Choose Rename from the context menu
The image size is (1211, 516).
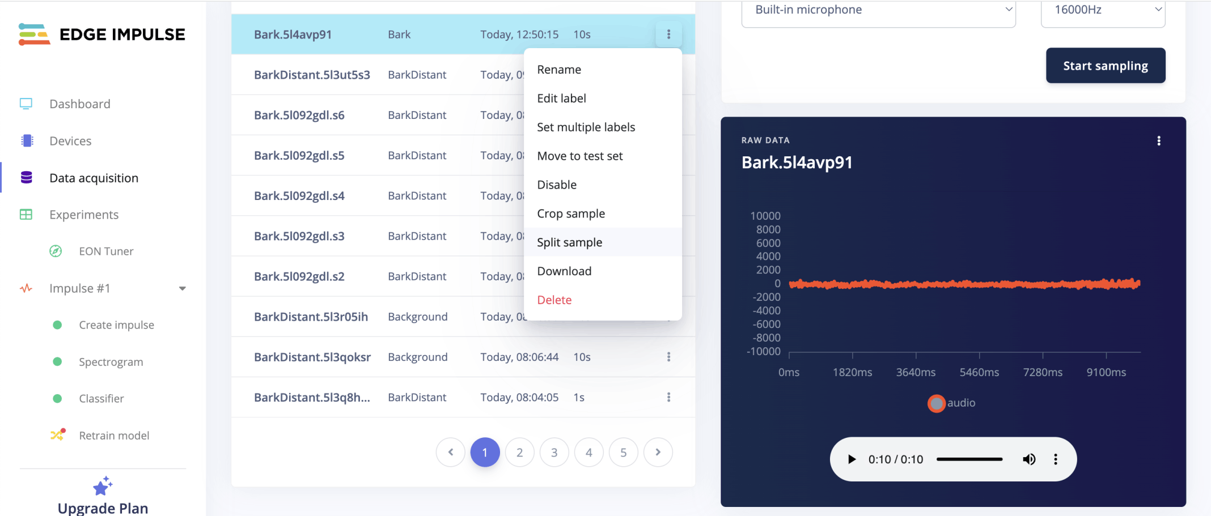(603, 70)
